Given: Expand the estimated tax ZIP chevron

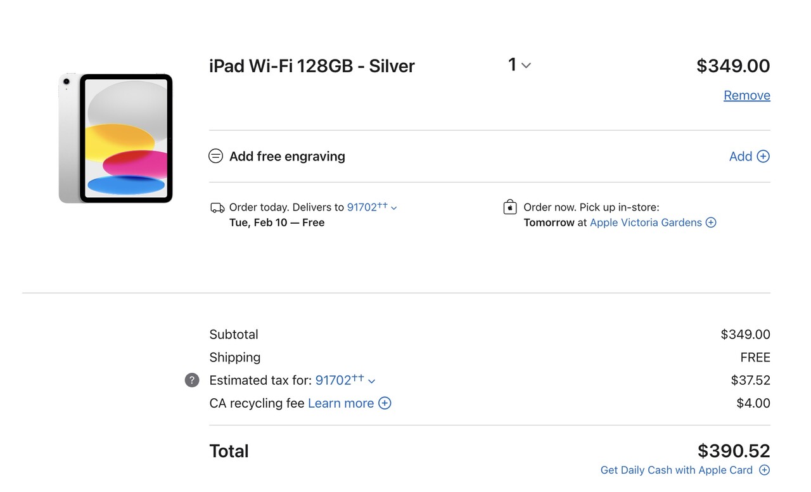Looking at the screenshot, I should [372, 381].
